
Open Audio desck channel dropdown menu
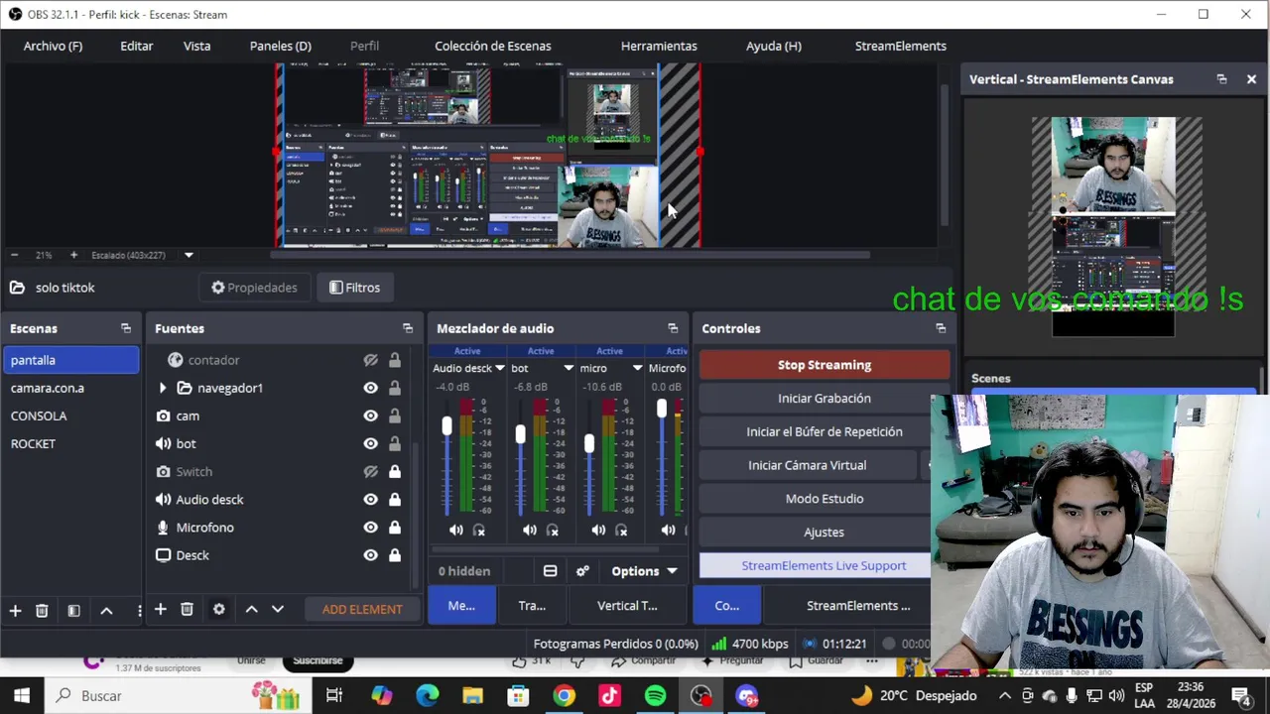[500, 368]
